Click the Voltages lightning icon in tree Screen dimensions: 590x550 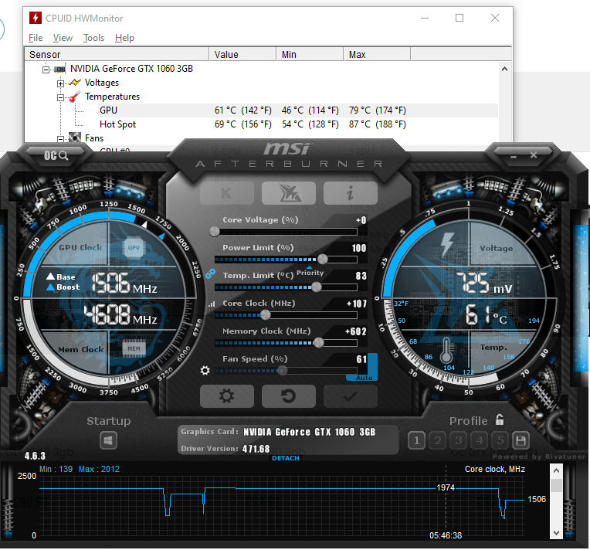click(75, 82)
